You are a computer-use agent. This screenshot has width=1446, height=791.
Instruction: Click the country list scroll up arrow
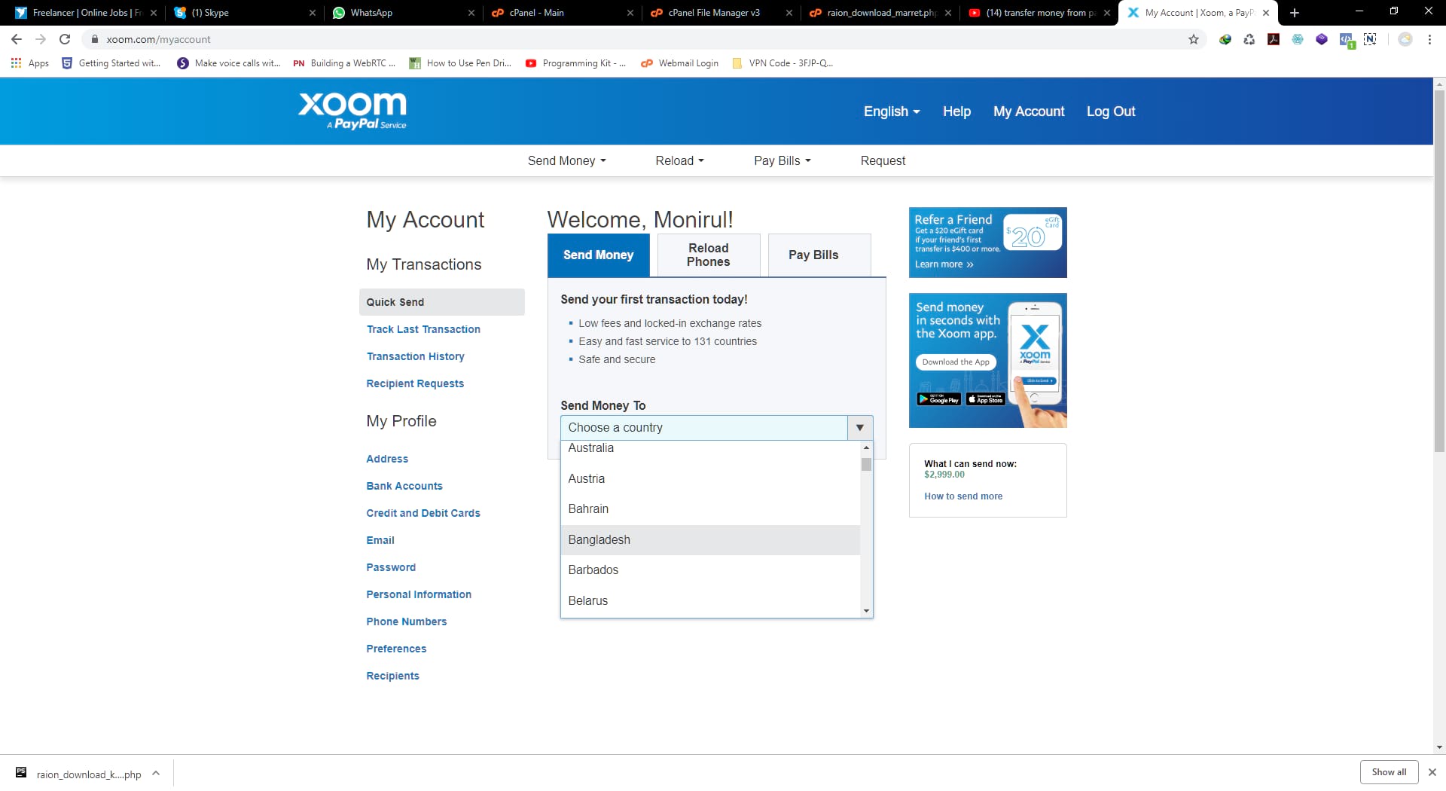(866, 447)
